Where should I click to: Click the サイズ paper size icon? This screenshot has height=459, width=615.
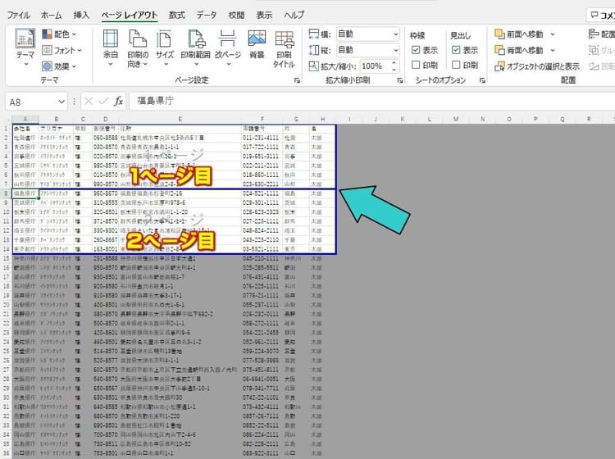[164, 48]
